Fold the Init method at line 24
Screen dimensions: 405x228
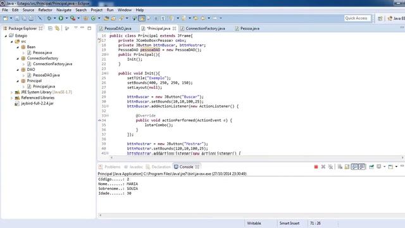pos(108,73)
